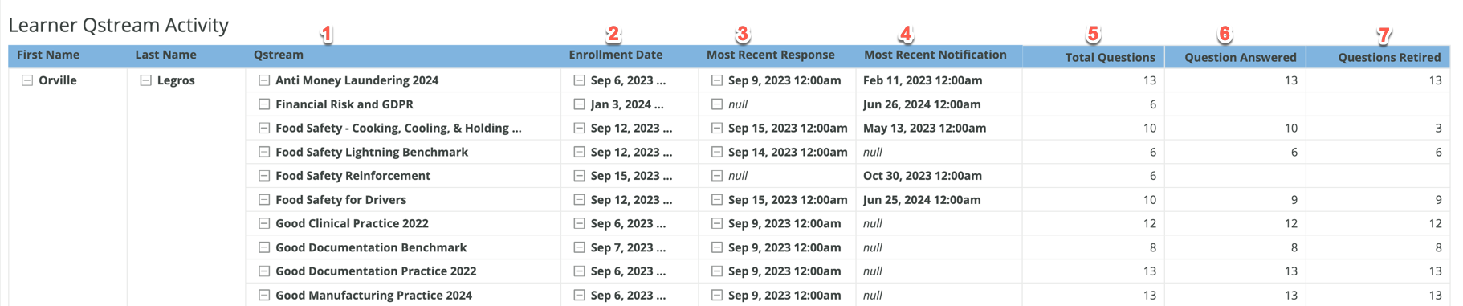This screenshot has width=1463, height=306.
Task: Click minus icon beside Good Manufacturing Practice 2024
Action: 264,295
